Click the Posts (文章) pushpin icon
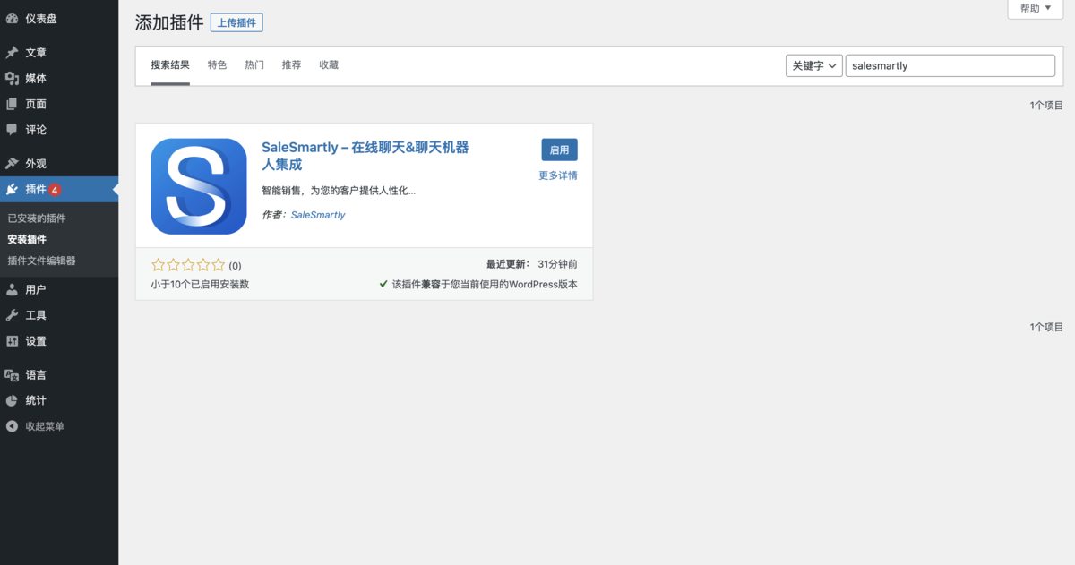This screenshot has height=565, width=1075. [x=12, y=53]
